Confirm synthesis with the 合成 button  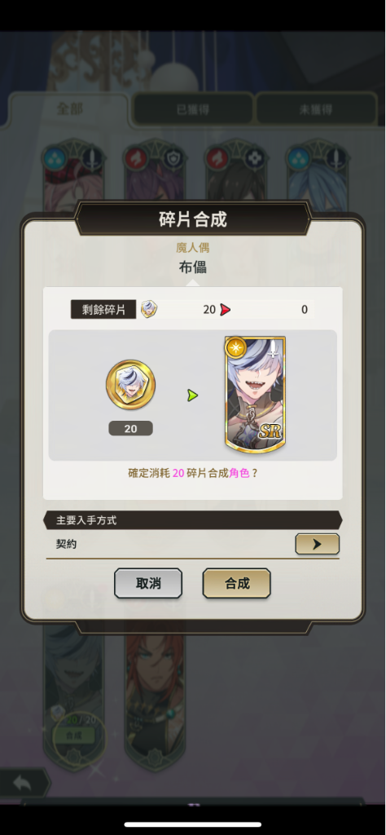[x=237, y=583]
